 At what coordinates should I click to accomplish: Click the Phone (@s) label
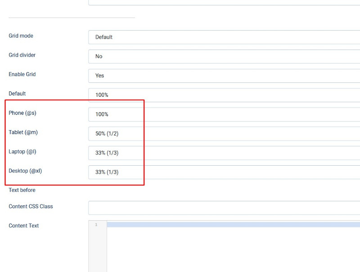22,113
